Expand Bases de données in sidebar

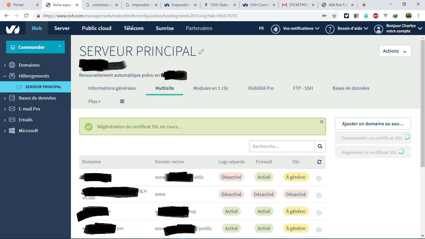coord(5,98)
